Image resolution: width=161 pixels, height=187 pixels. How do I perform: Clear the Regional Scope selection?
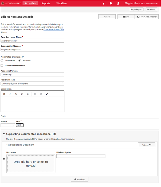(62, 83)
